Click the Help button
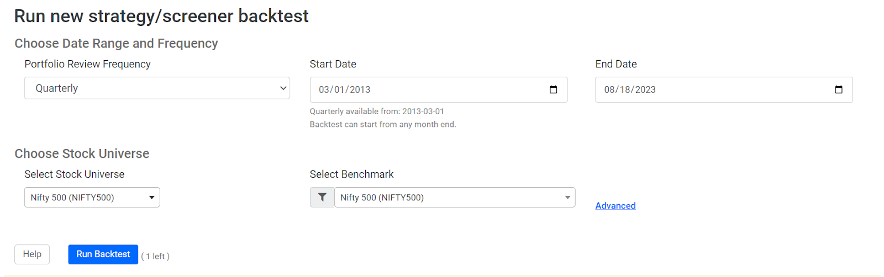 32,254
